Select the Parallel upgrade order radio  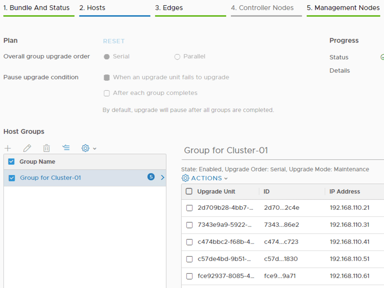click(x=177, y=57)
